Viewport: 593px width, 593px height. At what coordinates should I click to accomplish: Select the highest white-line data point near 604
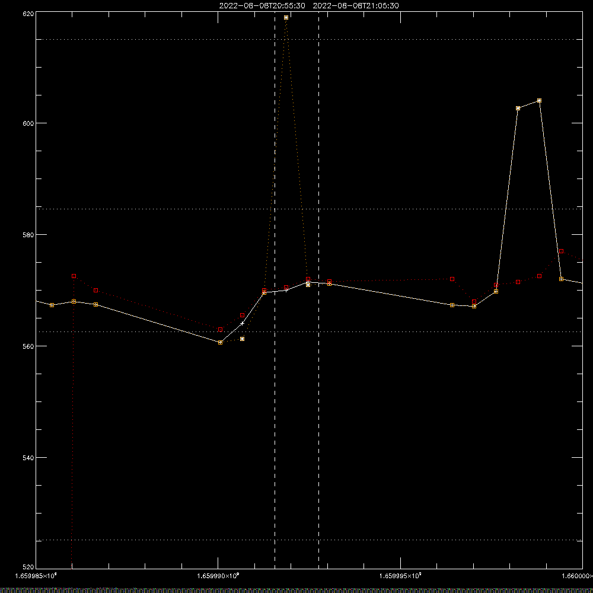(x=539, y=101)
